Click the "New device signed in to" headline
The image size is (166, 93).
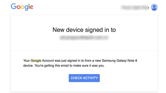tap(84, 30)
